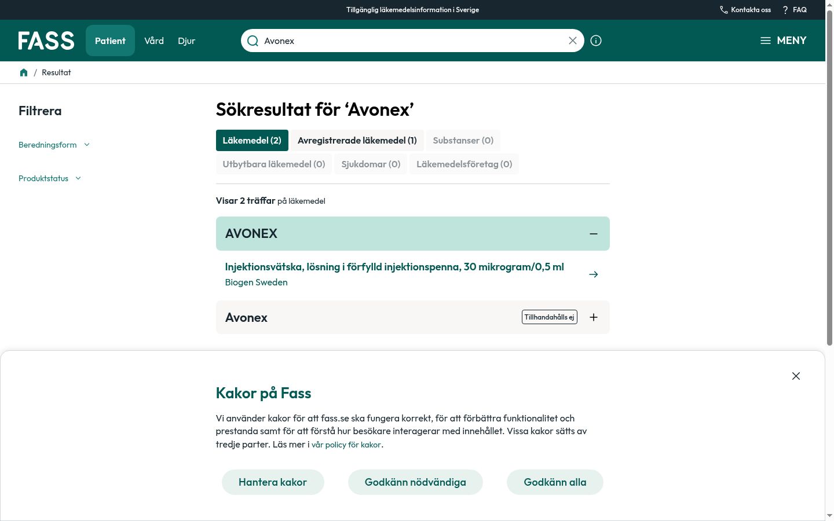This screenshot has width=834, height=521.
Task: Select the Patient tab
Action: tap(110, 41)
